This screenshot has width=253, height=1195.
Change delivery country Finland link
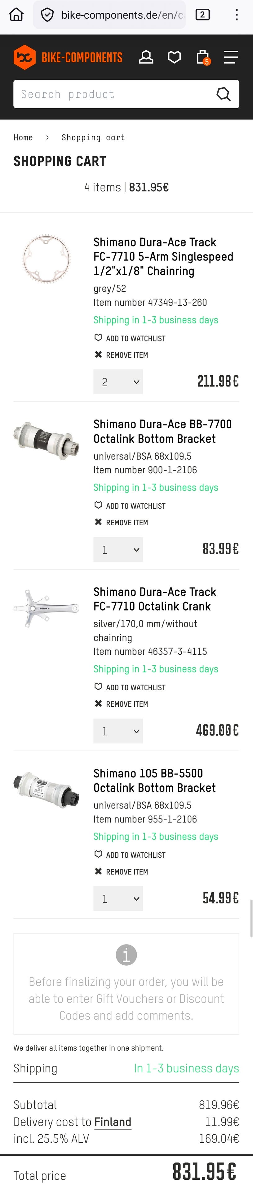[x=113, y=1122]
